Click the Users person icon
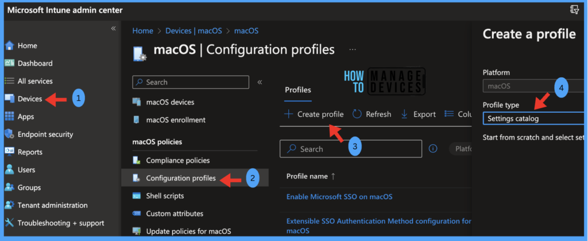588x241 pixels. 9,169
